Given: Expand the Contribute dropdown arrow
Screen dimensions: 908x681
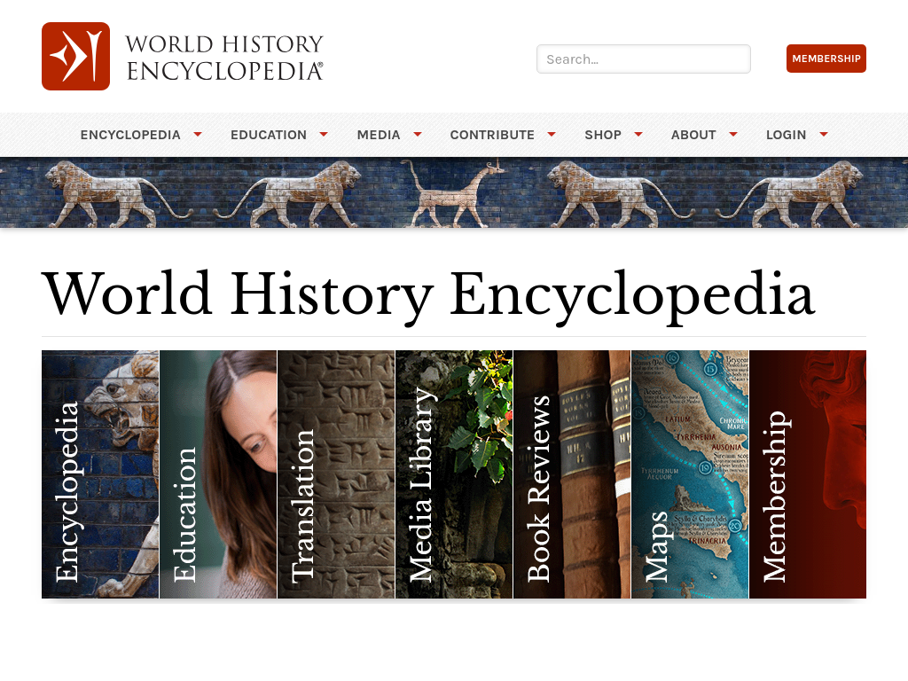Looking at the screenshot, I should tap(552, 135).
